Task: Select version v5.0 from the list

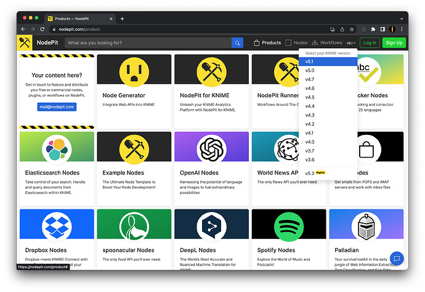Action: tap(328, 70)
